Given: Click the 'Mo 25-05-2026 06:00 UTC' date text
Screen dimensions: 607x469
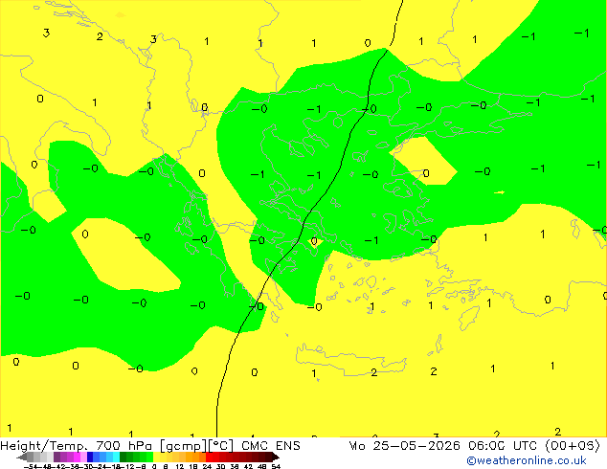Looking at the screenshot, I should pyautogui.click(x=443, y=445).
